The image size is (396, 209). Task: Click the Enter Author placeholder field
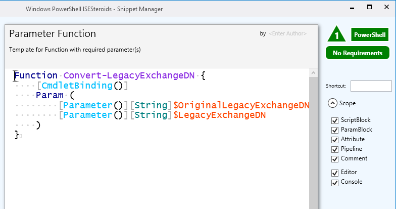coord(288,33)
